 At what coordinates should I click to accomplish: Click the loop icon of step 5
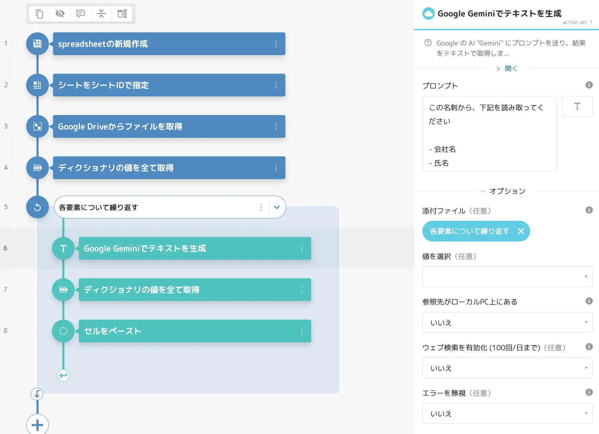tap(38, 207)
